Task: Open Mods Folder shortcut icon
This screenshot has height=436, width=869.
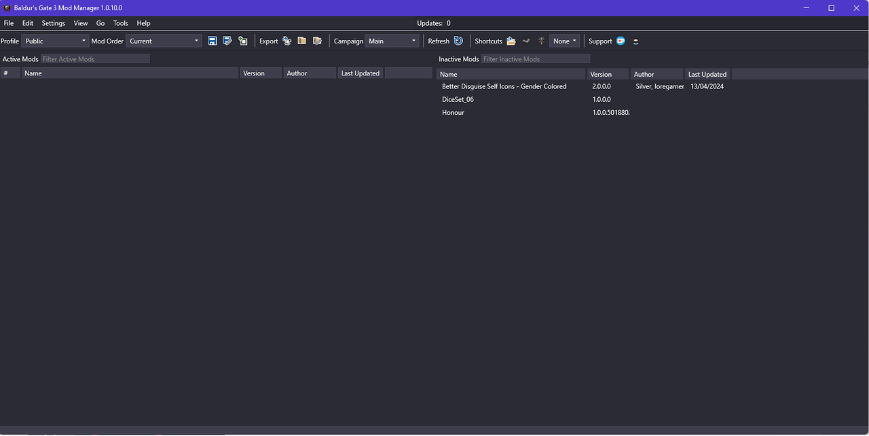Action: click(511, 41)
